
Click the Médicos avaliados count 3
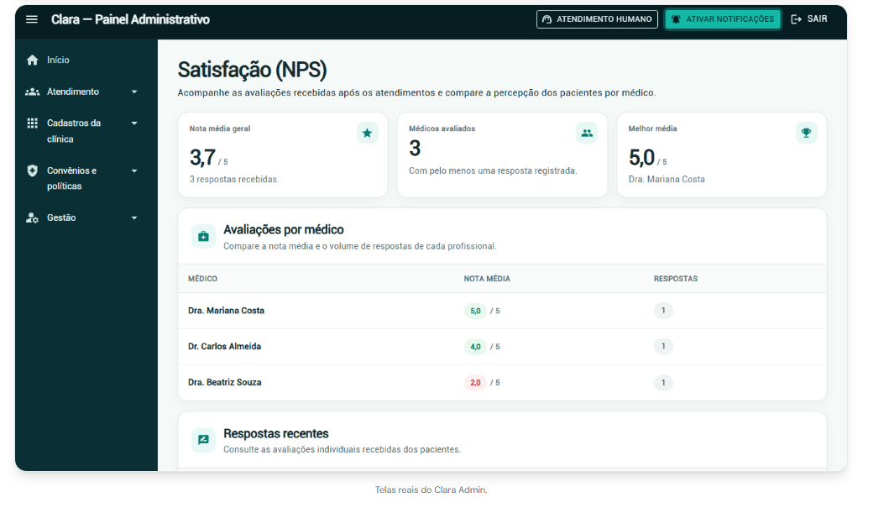[415, 149]
